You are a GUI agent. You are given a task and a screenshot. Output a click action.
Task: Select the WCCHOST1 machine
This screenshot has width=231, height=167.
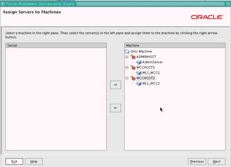(145, 67)
